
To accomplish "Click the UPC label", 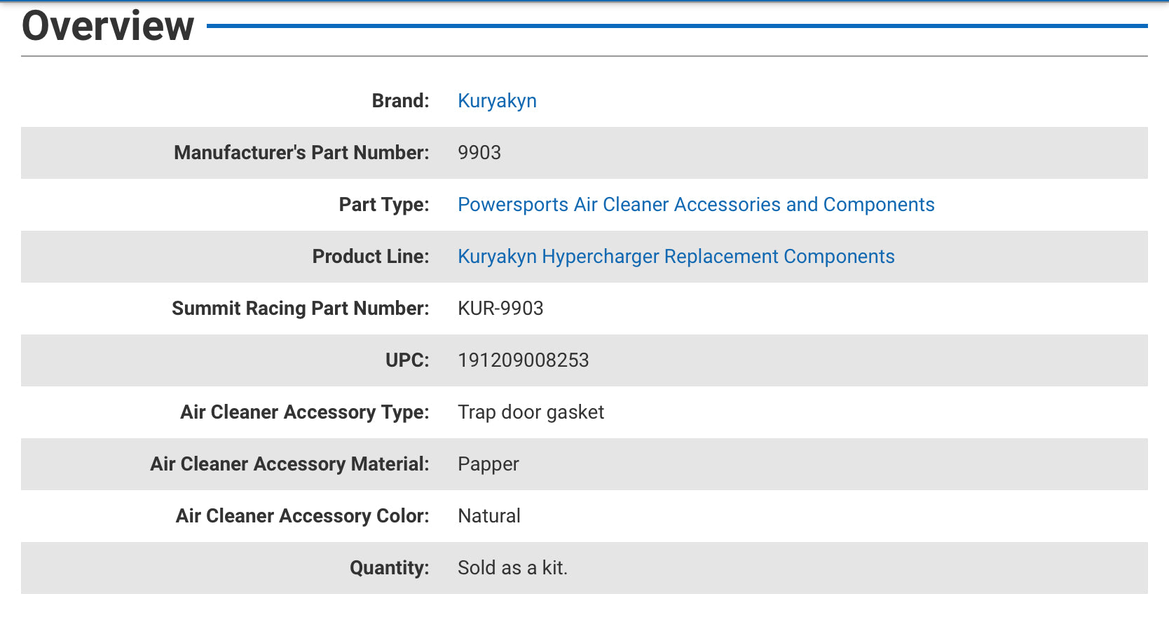I will (406, 360).
